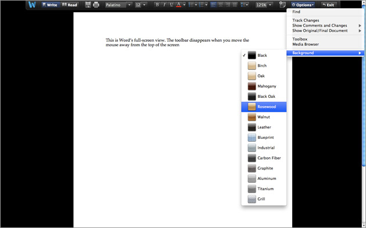Switch to Write mode

point(50,5)
